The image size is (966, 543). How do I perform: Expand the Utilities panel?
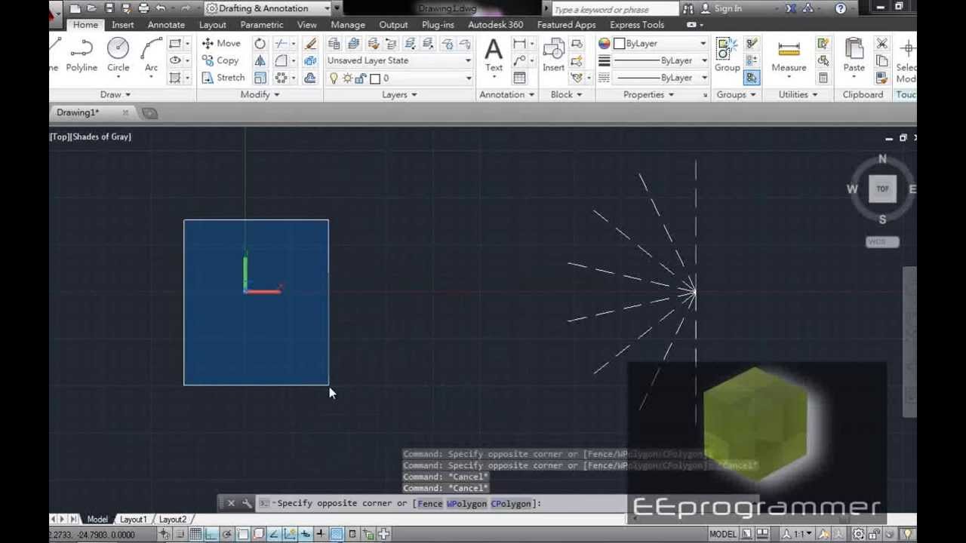[798, 94]
